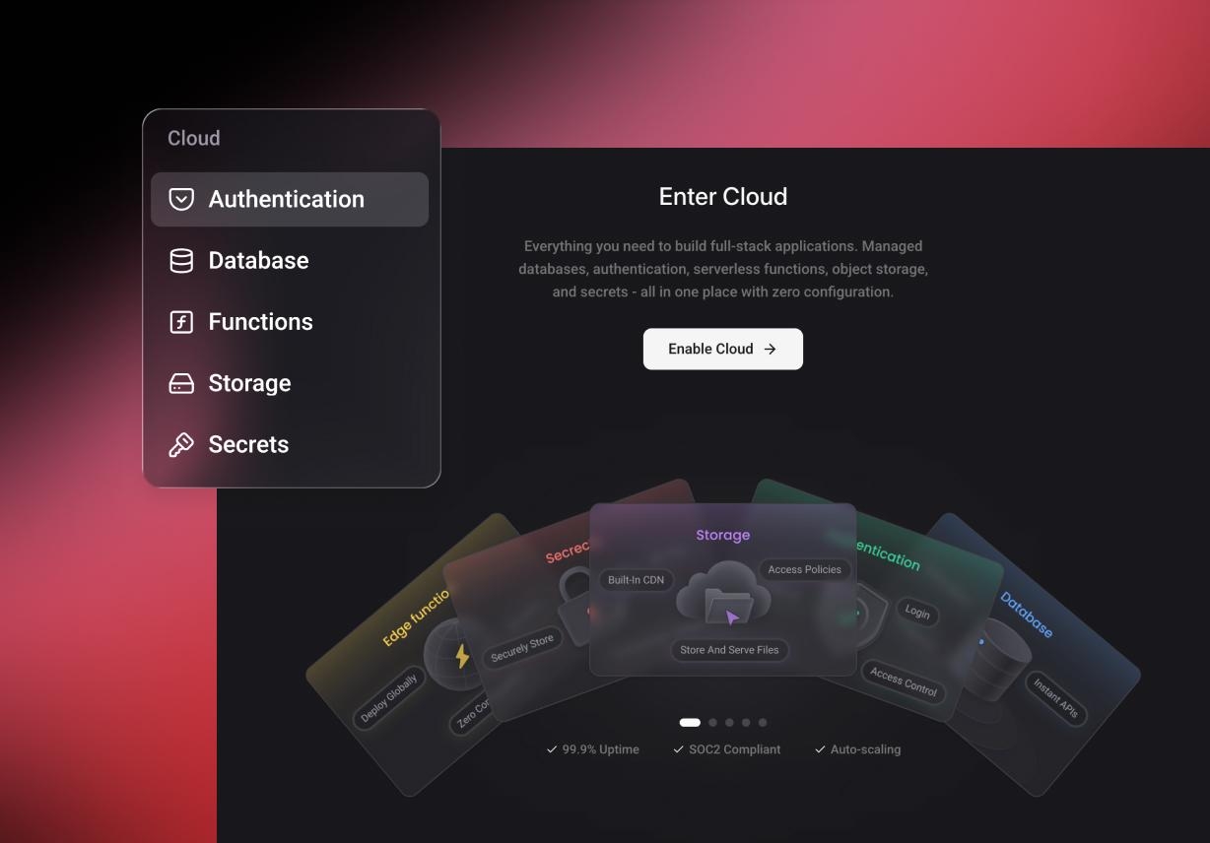Click the Auto-scaling label
The width and height of the screenshot is (1210, 843).
[x=865, y=749]
